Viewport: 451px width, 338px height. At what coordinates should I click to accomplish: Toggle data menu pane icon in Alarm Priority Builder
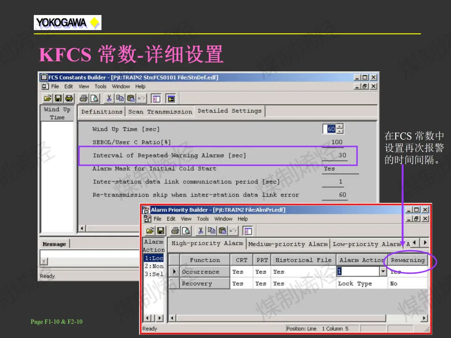point(248,231)
